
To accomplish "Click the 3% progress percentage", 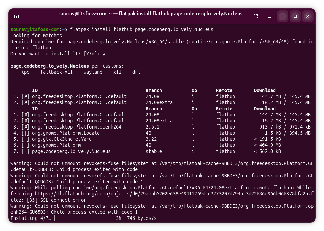I will (119, 218).
